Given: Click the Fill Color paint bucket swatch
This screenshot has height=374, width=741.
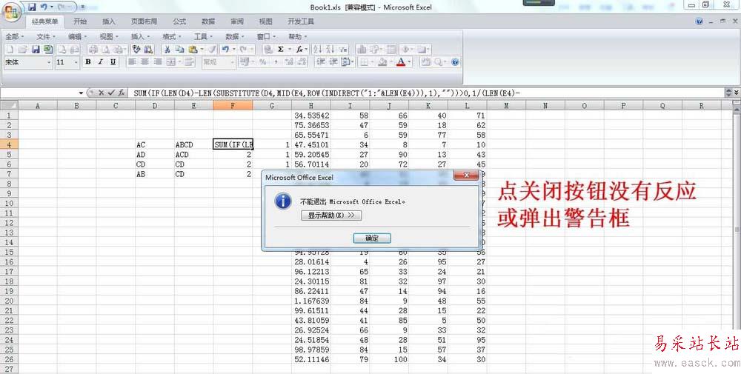Looking at the screenshot, I should click(x=382, y=62).
